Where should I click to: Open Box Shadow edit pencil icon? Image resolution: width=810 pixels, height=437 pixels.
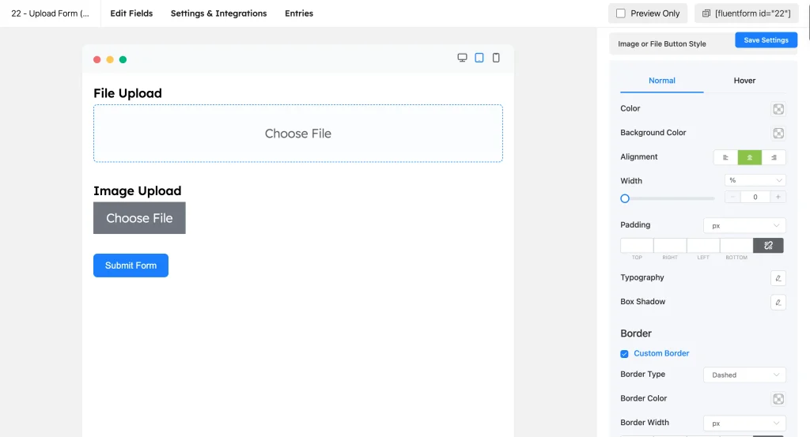click(x=778, y=303)
